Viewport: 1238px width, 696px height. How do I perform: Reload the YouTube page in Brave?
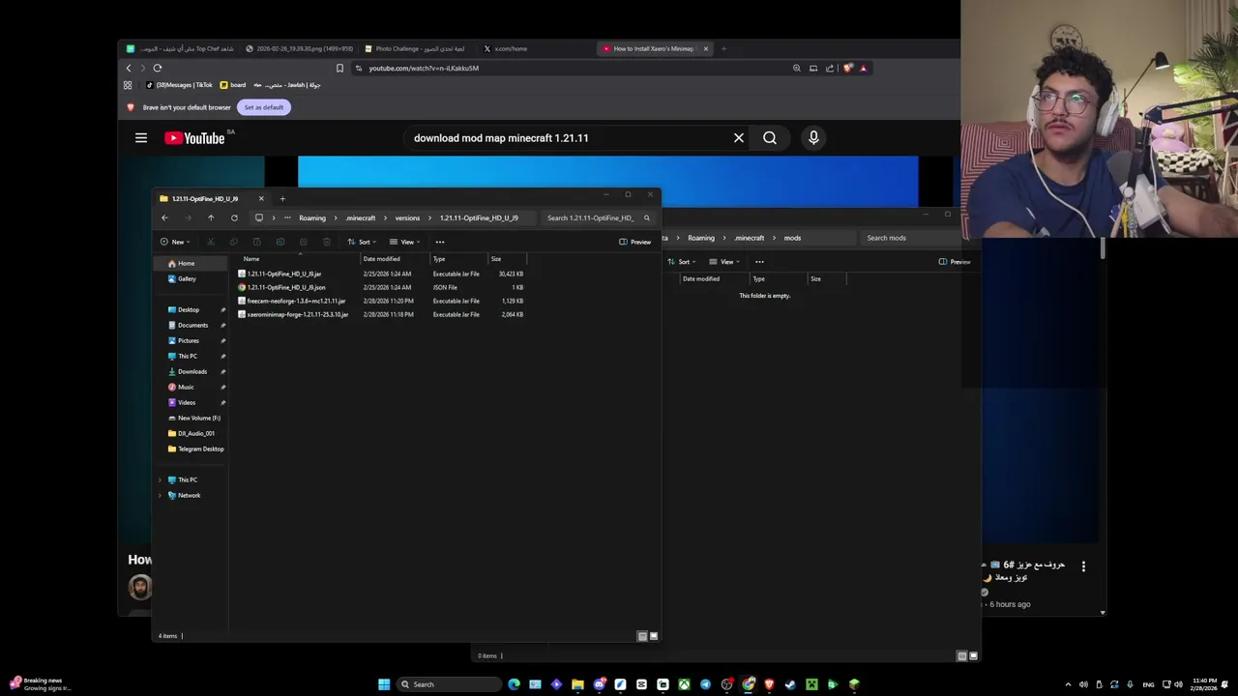157,68
